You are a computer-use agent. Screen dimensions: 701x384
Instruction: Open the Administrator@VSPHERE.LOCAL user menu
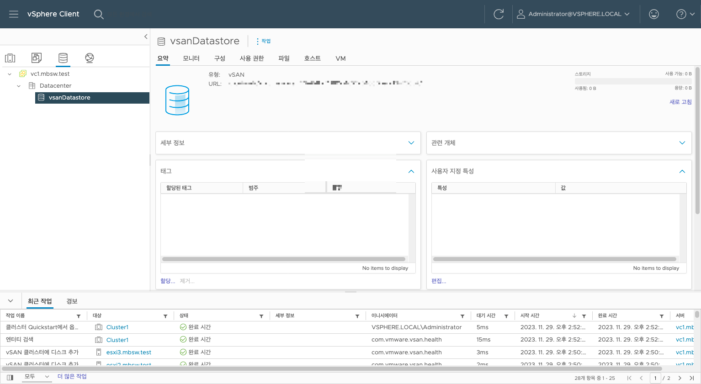(x=573, y=14)
